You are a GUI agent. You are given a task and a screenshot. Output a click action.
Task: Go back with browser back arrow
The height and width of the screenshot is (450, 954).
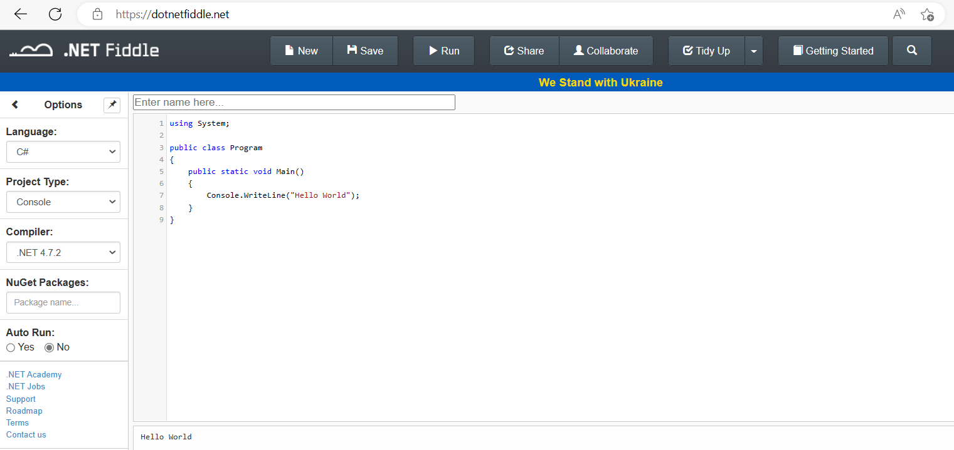point(21,14)
